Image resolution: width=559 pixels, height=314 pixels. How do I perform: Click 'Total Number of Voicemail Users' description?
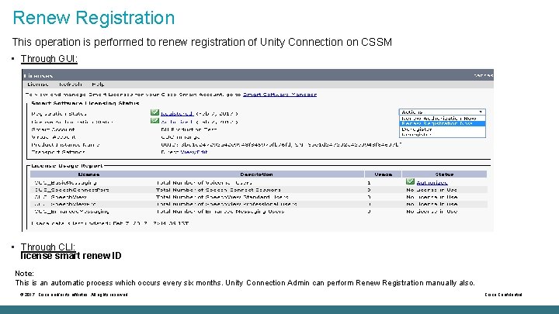point(204,183)
